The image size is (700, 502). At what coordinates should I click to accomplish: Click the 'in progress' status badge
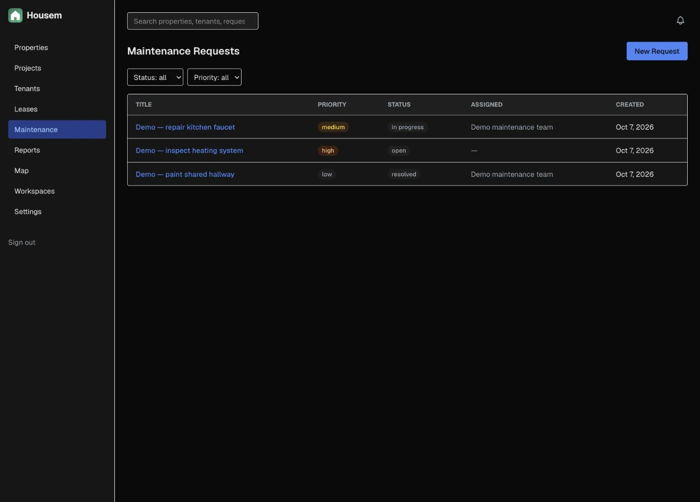(x=408, y=127)
